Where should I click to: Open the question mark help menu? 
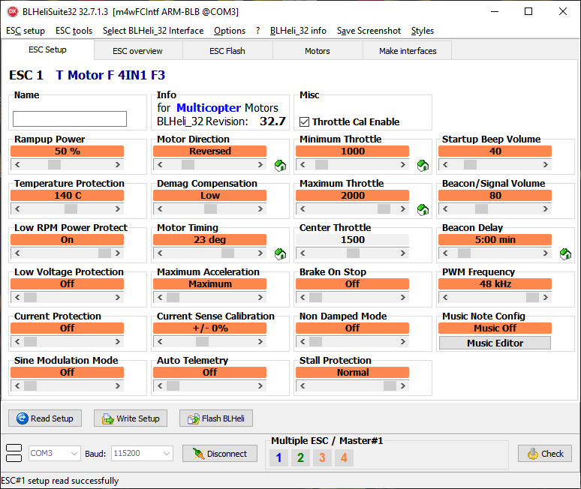coord(257,31)
